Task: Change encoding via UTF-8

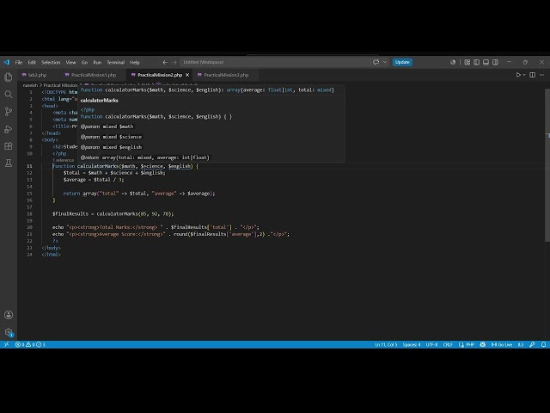Action: point(431,344)
